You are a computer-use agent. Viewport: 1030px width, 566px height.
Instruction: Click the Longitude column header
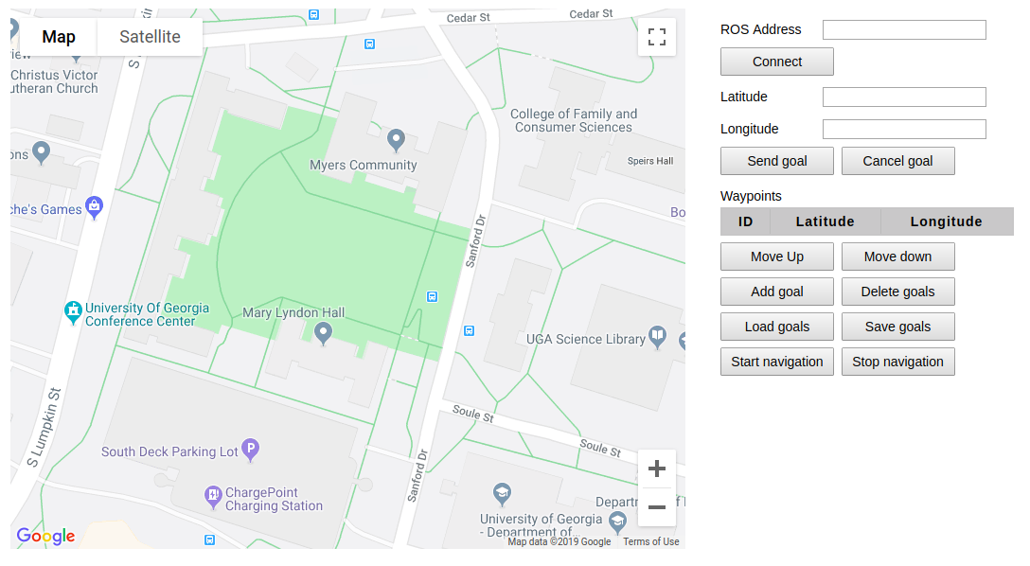click(947, 221)
